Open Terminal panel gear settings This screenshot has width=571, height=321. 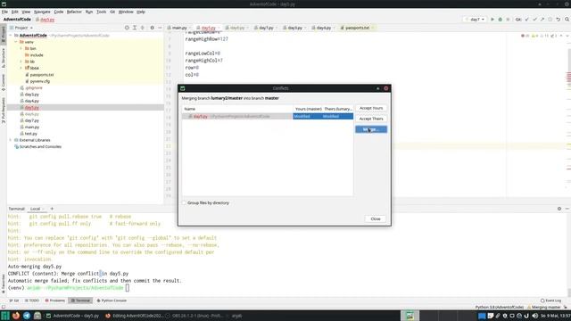[x=559, y=209]
